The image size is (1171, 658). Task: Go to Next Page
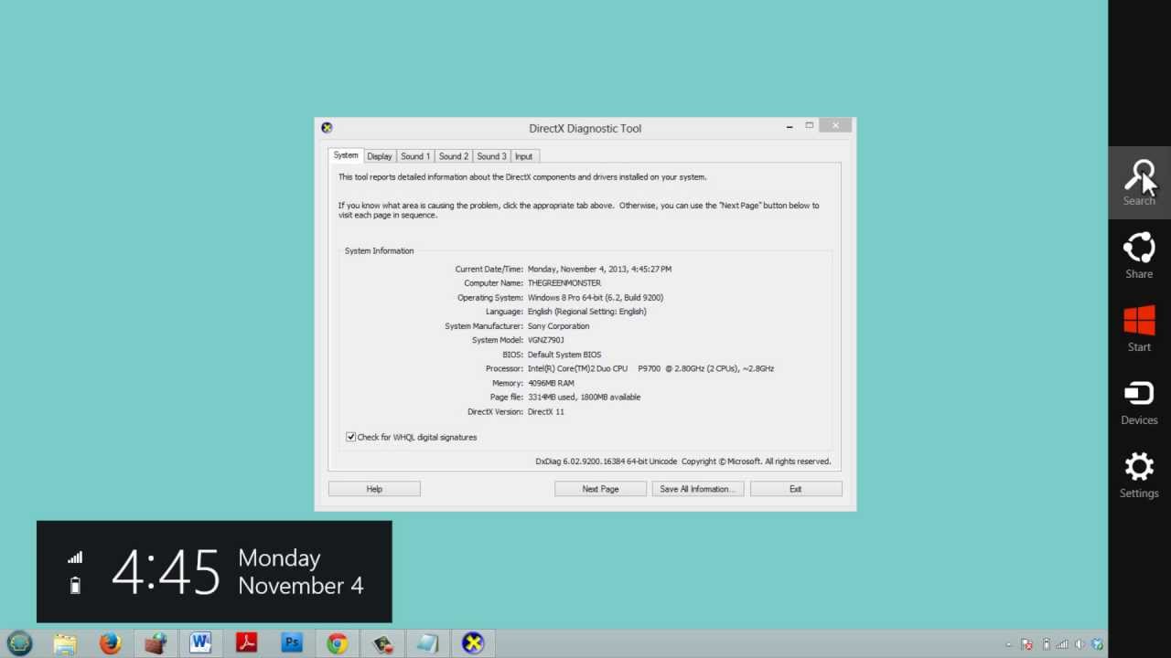[x=600, y=489]
